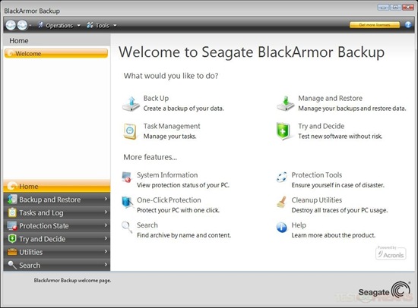This screenshot has width=418, height=308.
Task: Select the Utilities sidebar tab
Action: pyautogui.click(x=57, y=252)
